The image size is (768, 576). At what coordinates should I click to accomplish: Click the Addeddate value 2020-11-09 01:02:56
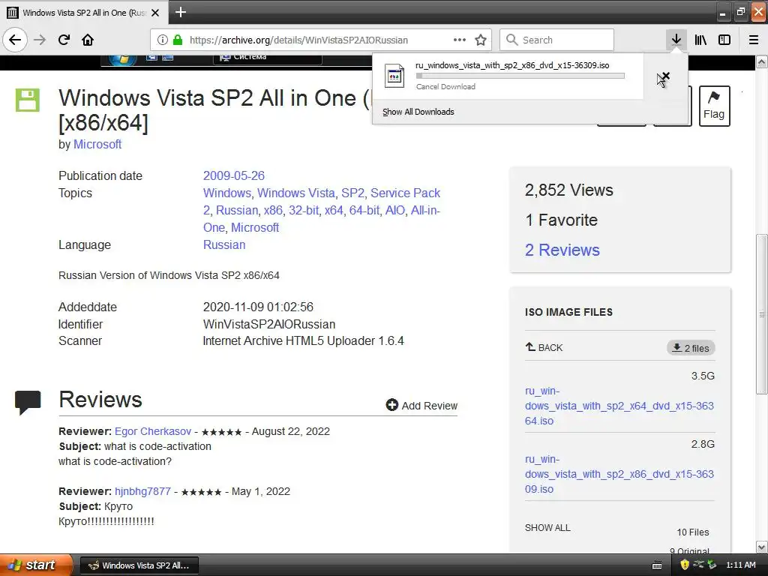coord(258,307)
